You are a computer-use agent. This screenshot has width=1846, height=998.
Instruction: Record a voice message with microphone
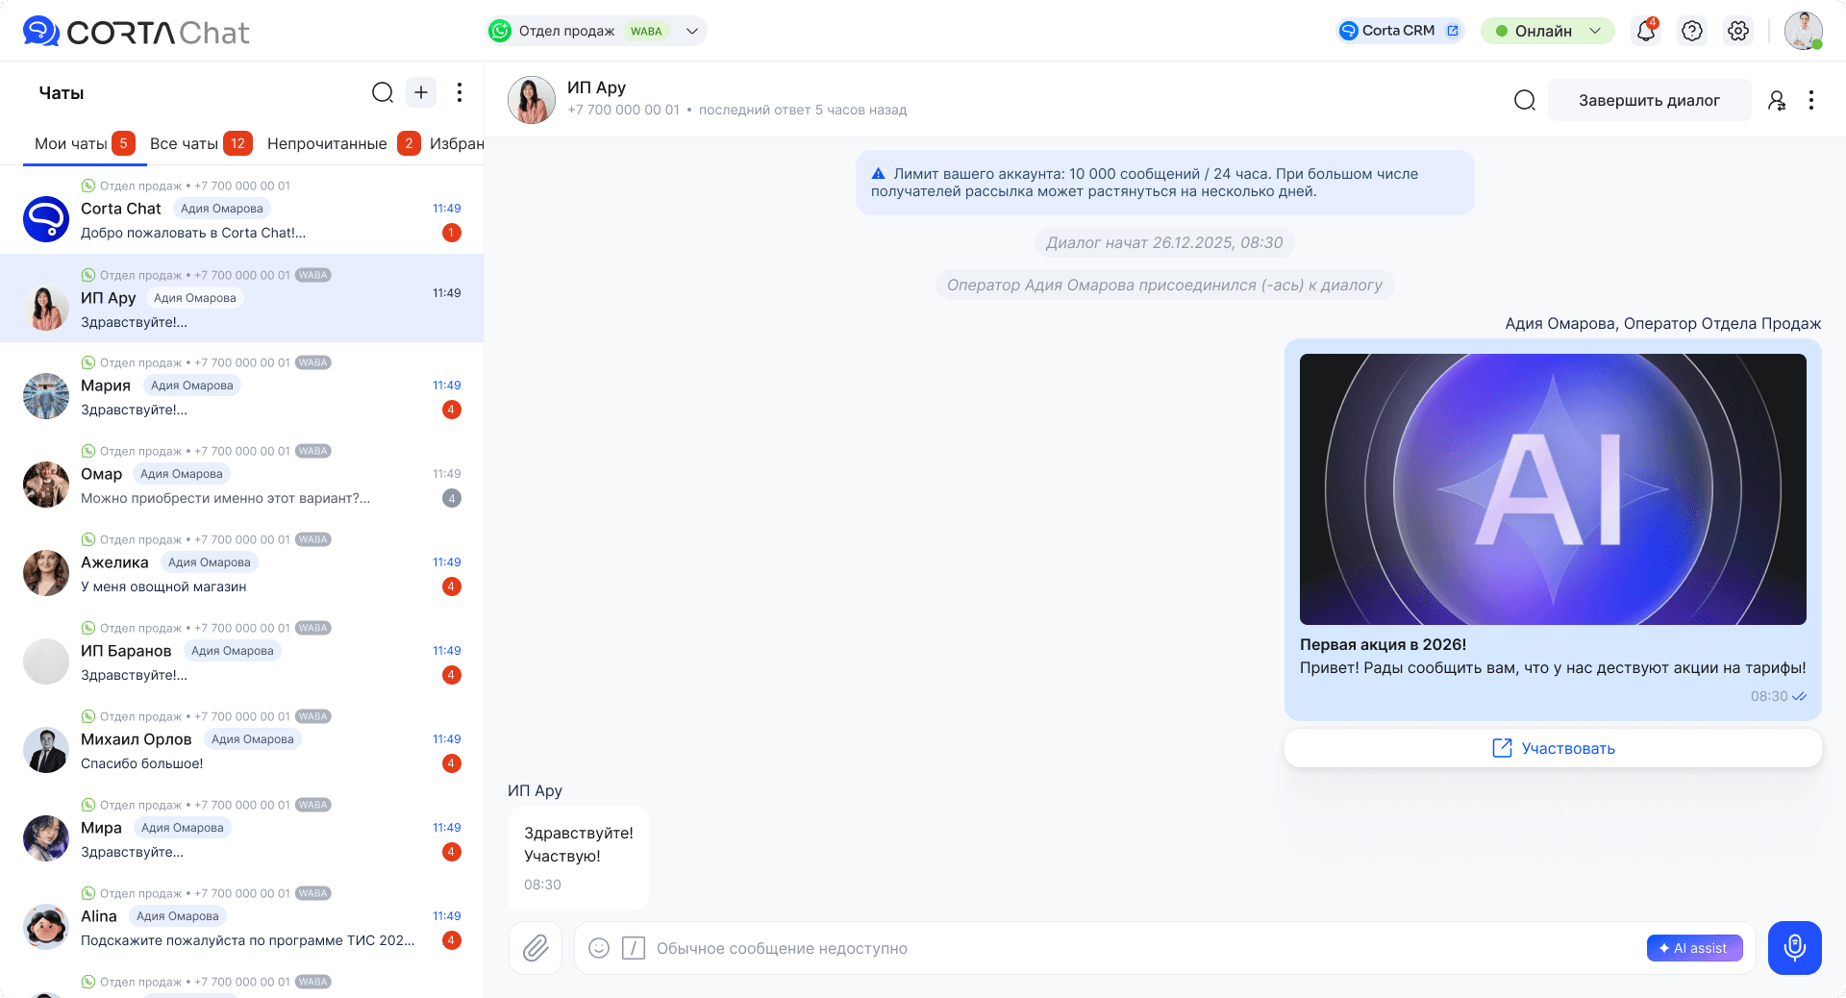tap(1795, 948)
